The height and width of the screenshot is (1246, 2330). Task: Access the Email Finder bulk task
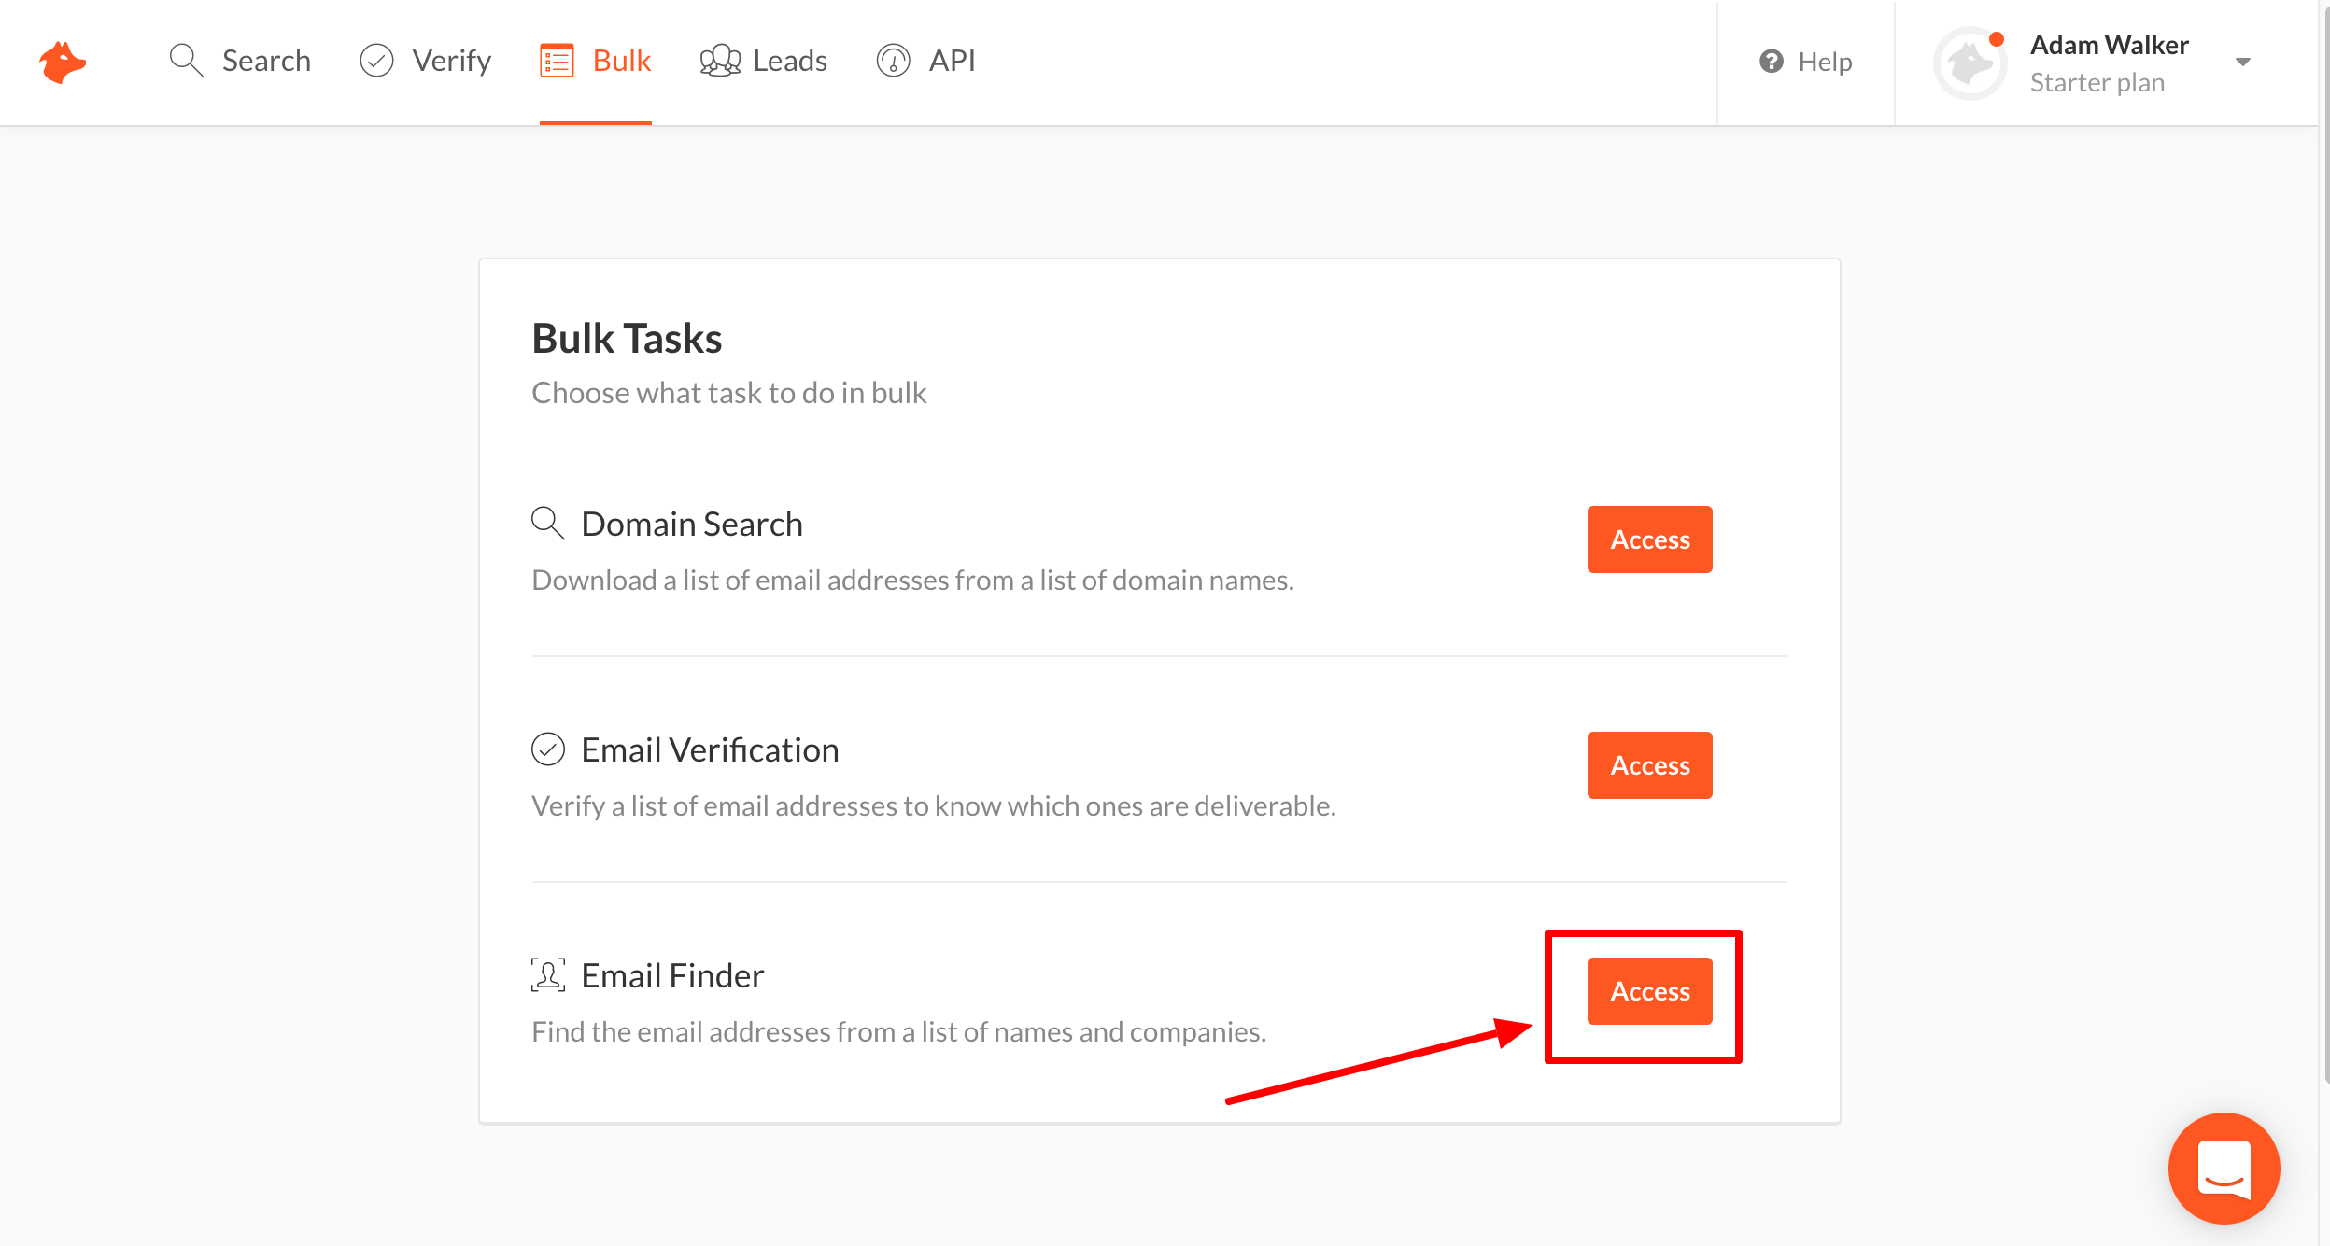click(1649, 991)
